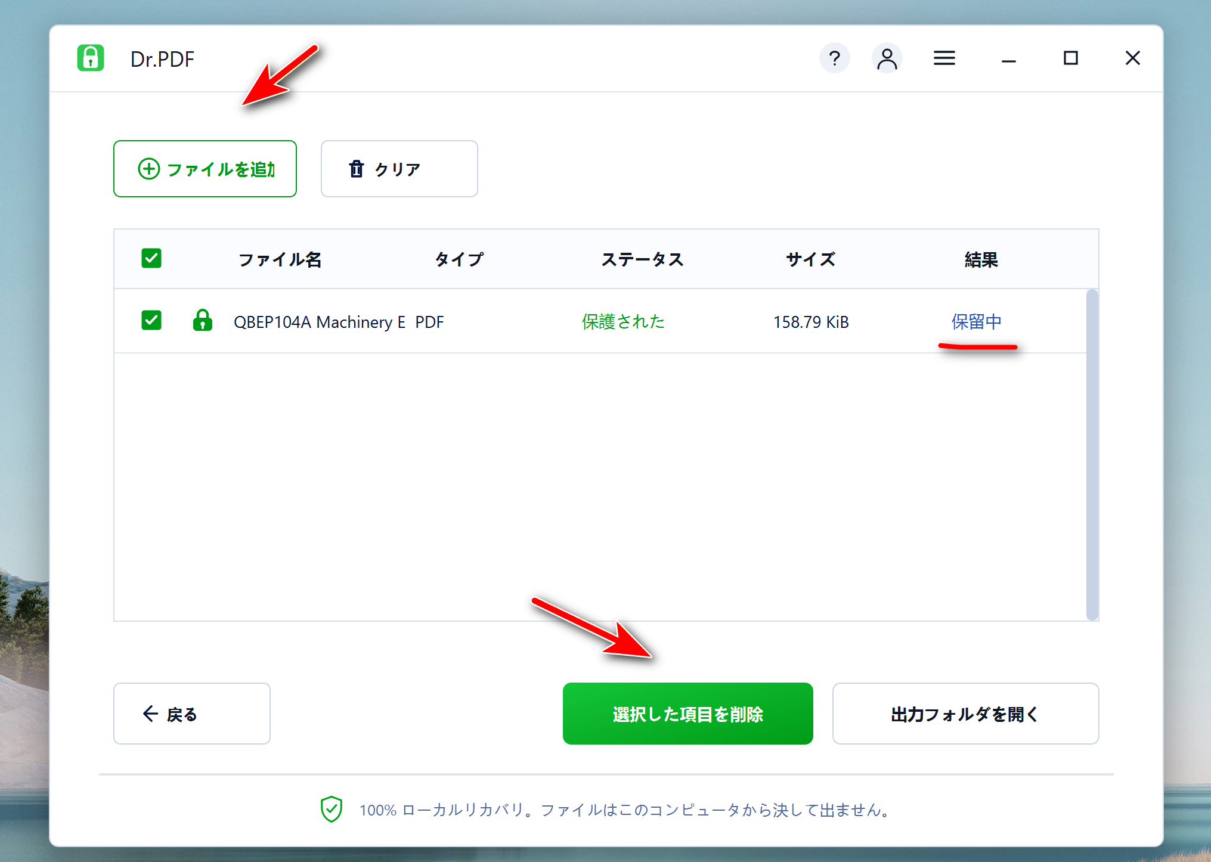Click the green lock icon on QBEP104A row
Screen dimensions: 1211x862
pos(203,320)
